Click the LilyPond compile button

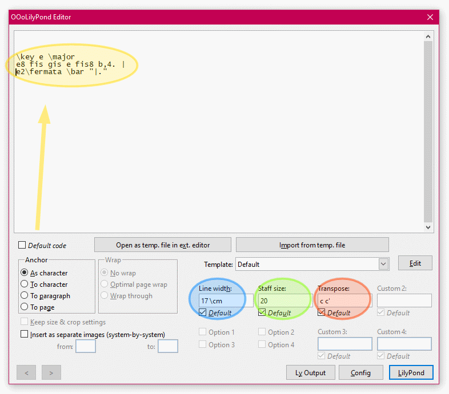411,372
